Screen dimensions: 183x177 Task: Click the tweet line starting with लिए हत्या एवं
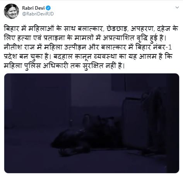click(x=85, y=38)
